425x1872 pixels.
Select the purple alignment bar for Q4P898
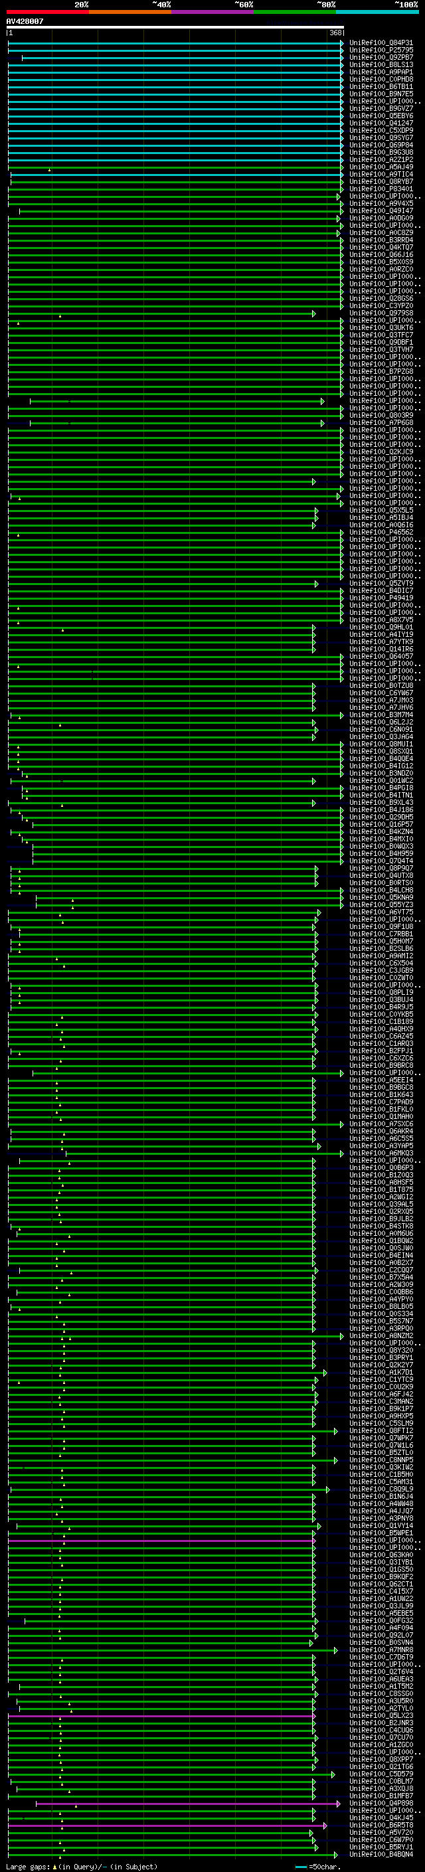188,1804
